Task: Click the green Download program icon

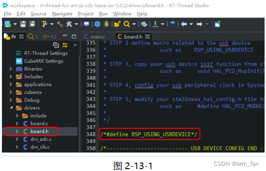Action: pyautogui.click(x=155, y=24)
